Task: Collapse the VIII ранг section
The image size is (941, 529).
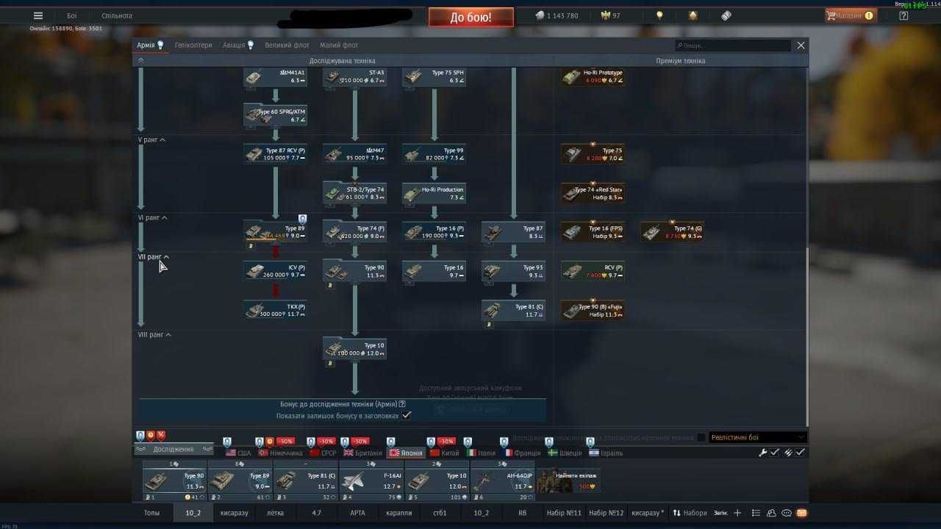Action: (155, 334)
